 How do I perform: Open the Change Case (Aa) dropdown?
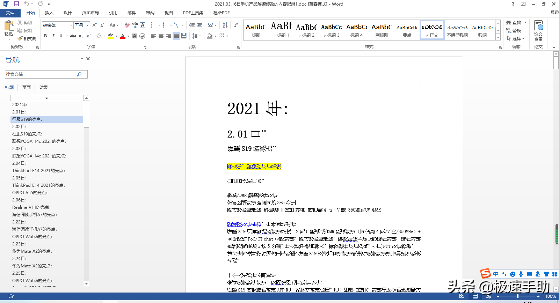pos(114,25)
